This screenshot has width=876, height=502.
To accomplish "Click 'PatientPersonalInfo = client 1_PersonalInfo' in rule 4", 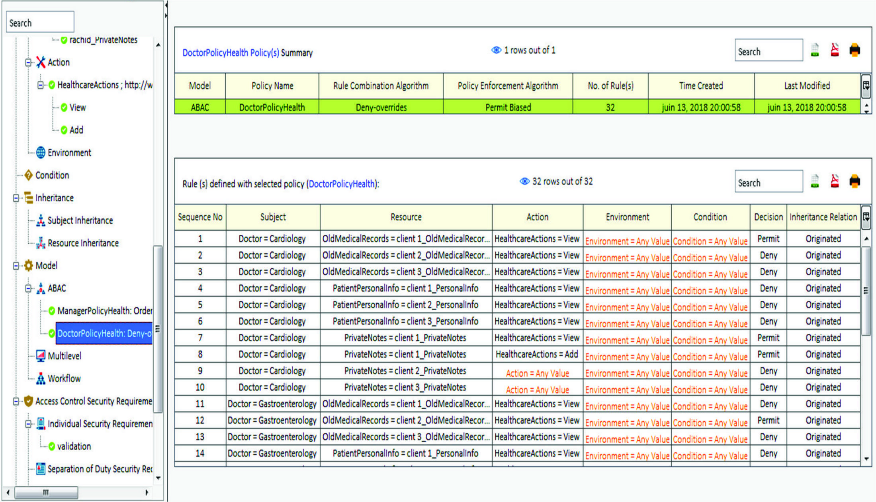I will pyautogui.click(x=405, y=288).
